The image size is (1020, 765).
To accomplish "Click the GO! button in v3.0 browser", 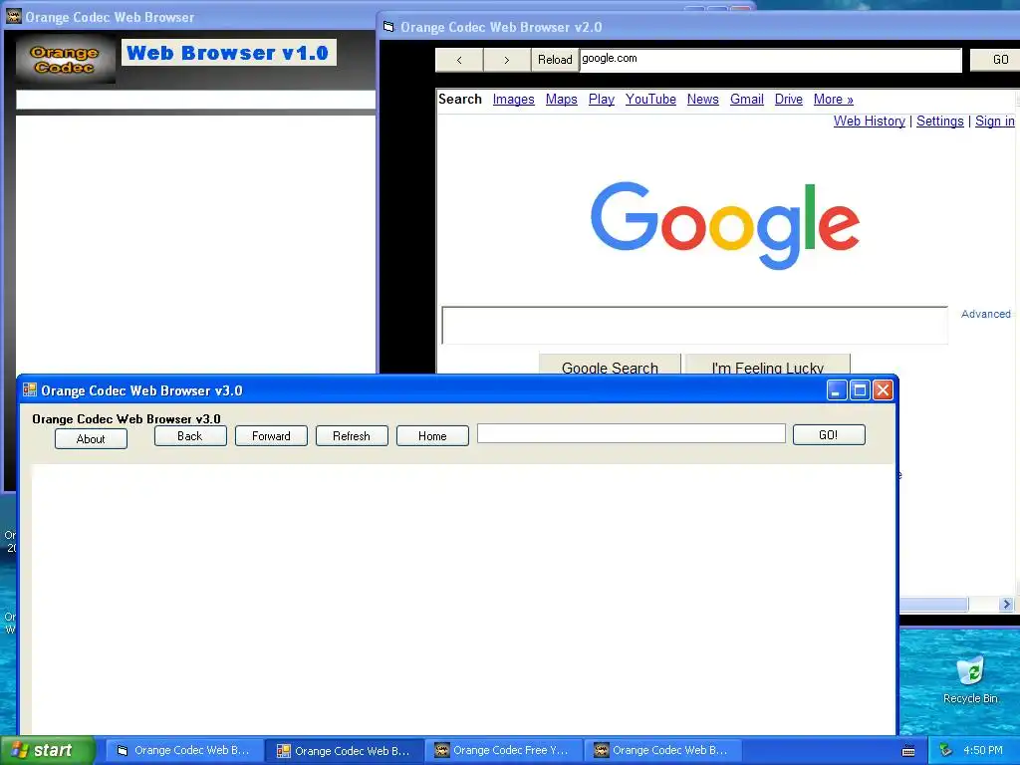I will (x=829, y=434).
